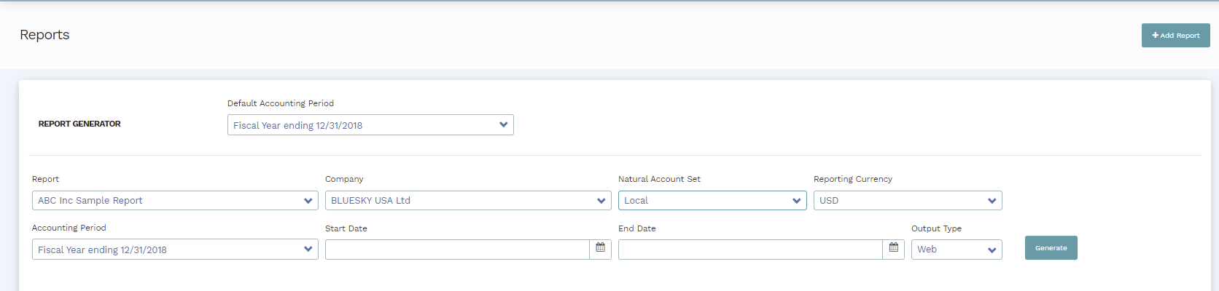Click the Reports page heading
1219x291 pixels.
click(44, 35)
